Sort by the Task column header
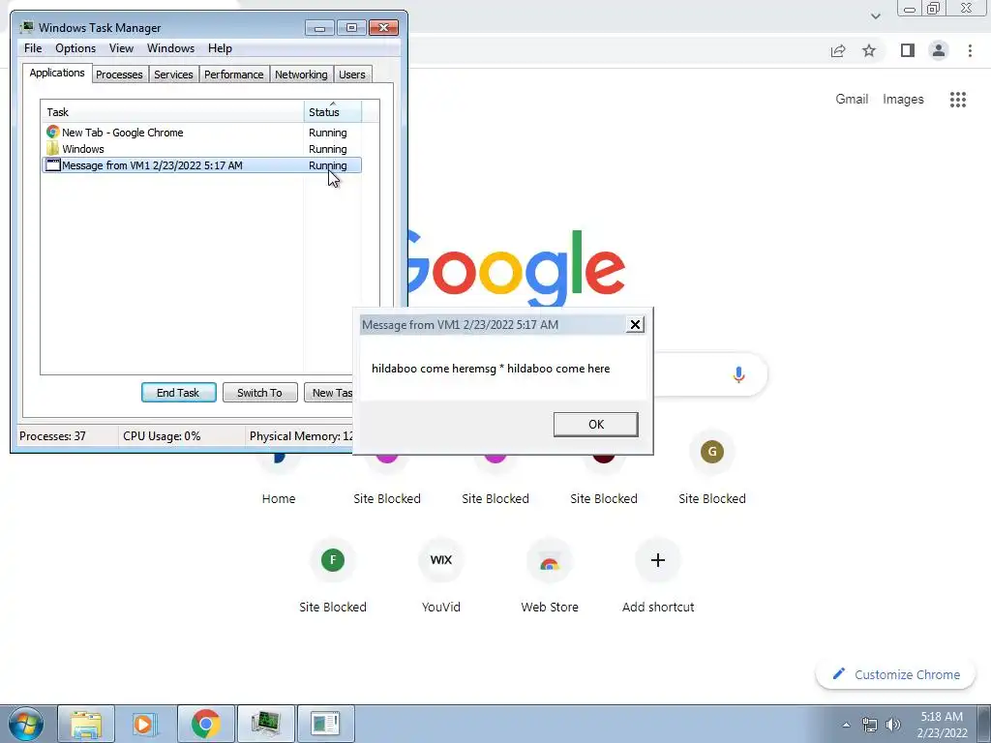The image size is (991, 743). 172,112
